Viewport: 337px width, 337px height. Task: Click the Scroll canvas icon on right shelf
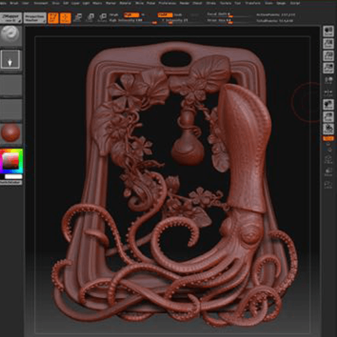[x=327, y=31]
